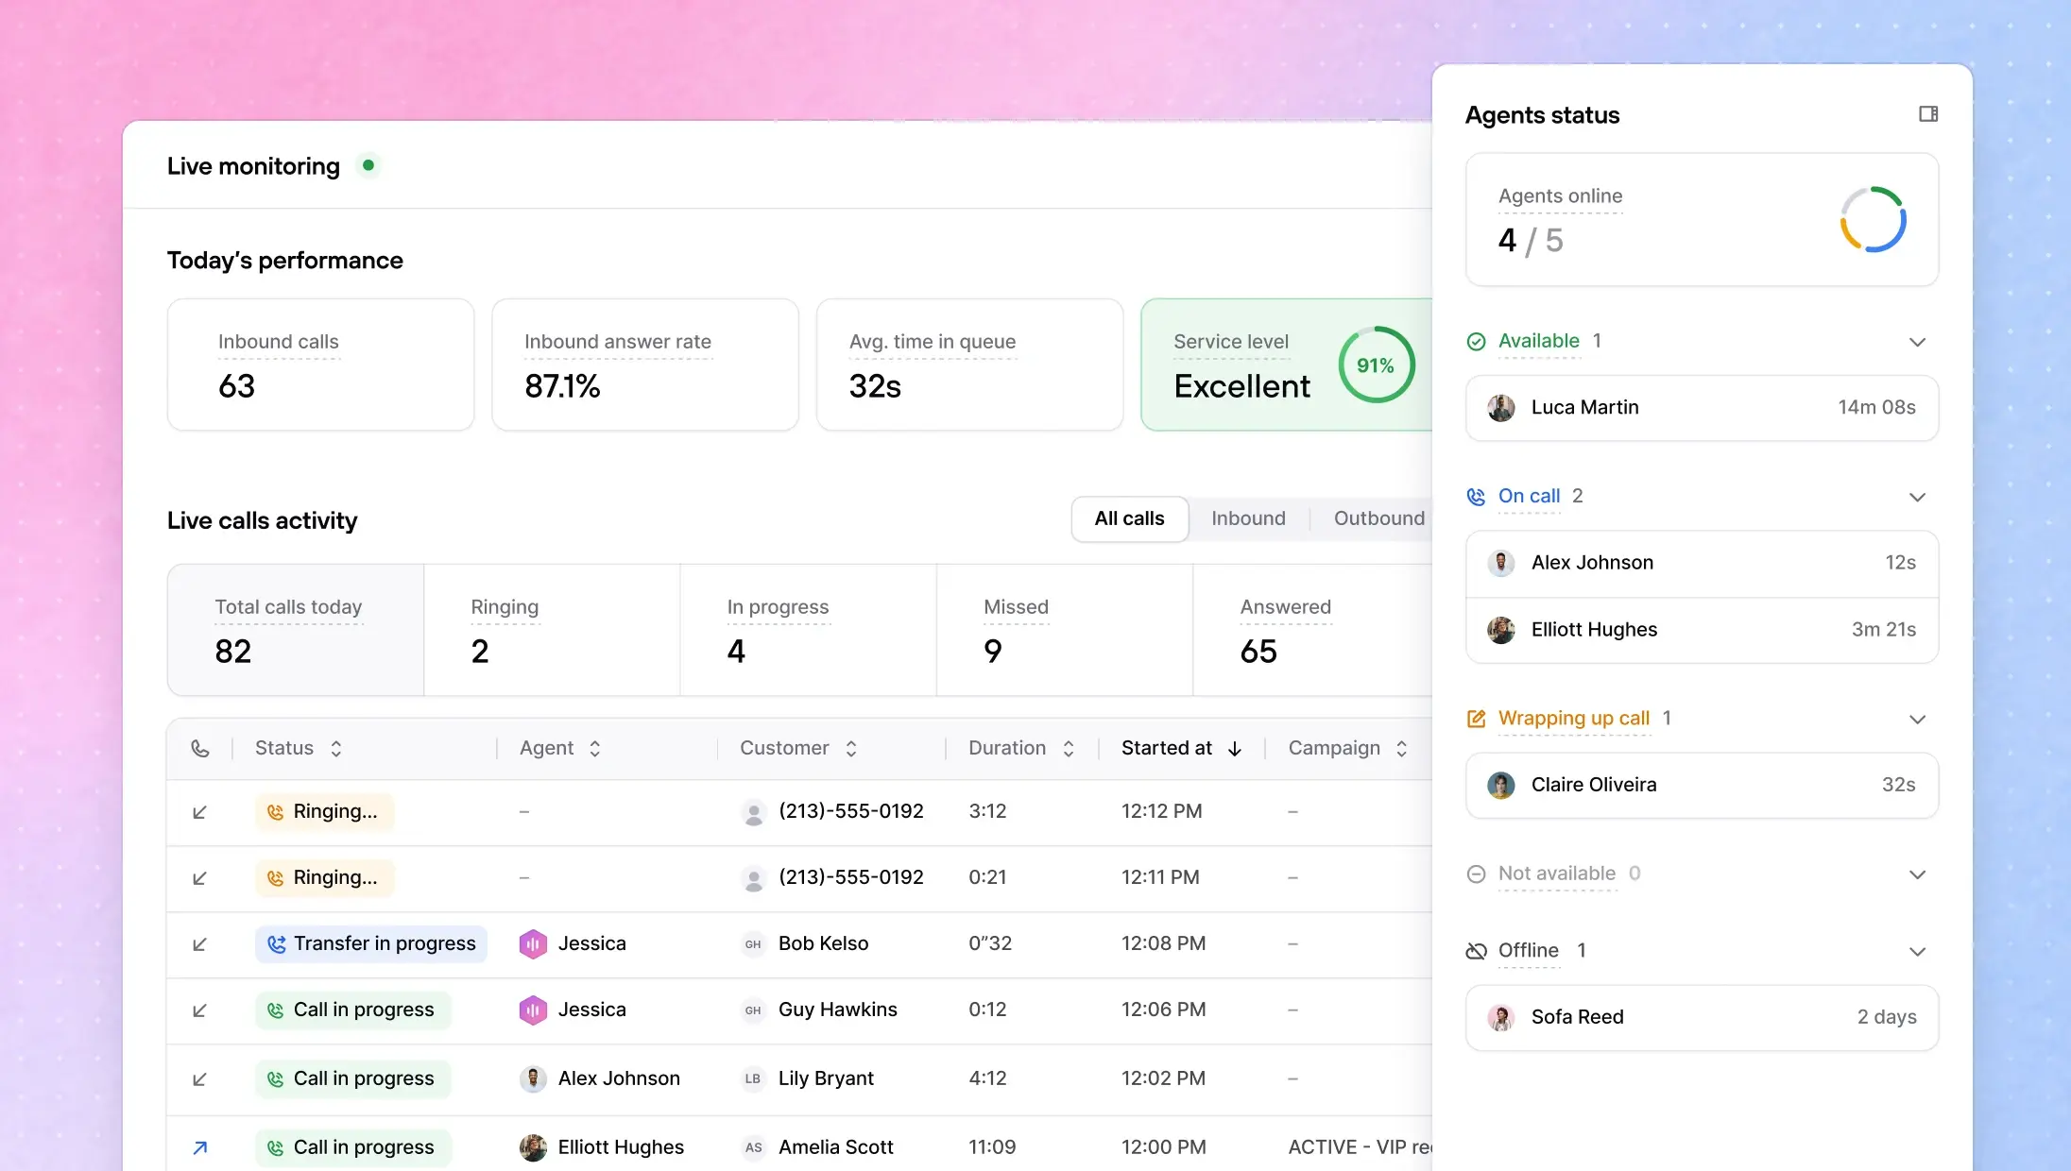Image resolution: width=2071 pixels, height=1171 pixels.
Task: Collapse the On call agents section
Action: point(1917,497)
